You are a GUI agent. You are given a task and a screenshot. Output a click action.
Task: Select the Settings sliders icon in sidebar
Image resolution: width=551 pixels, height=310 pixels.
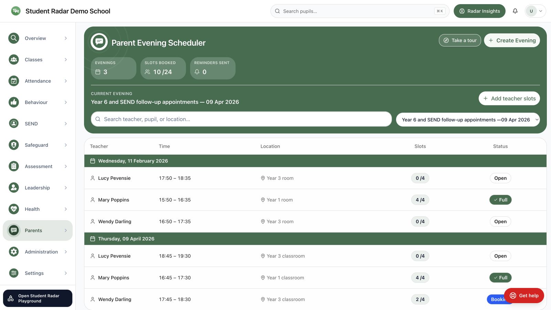tap(14, 273)
